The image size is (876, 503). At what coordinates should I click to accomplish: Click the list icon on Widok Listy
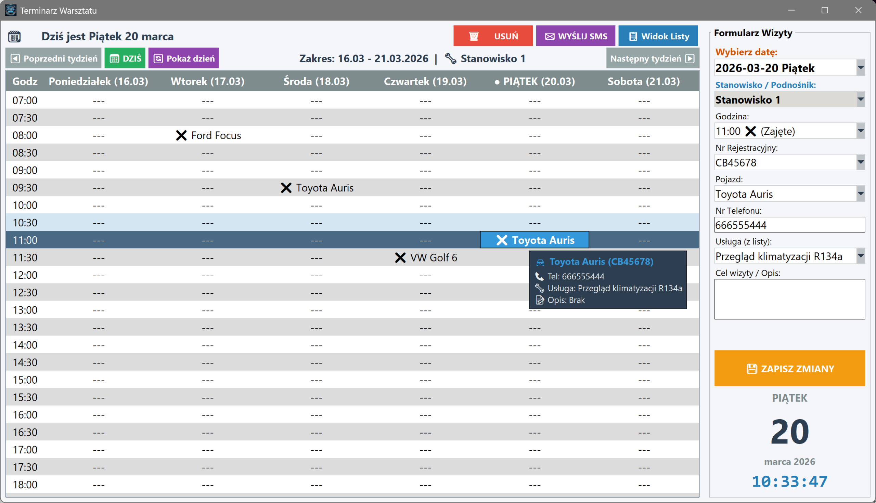click(x=633, y=36)
